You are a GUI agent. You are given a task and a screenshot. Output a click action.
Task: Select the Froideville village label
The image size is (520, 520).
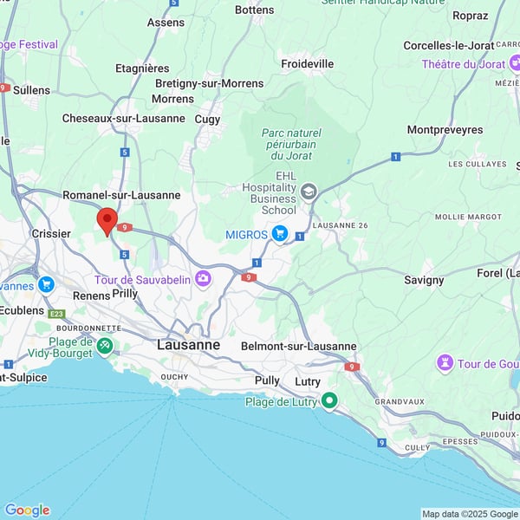[x=308, y=63]
